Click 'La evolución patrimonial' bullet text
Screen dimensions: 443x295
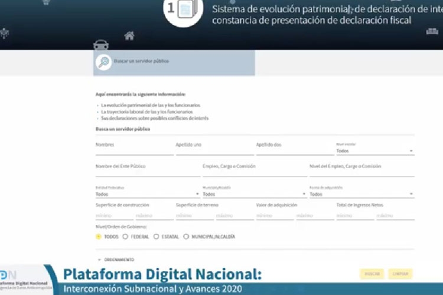click(151, 105)
